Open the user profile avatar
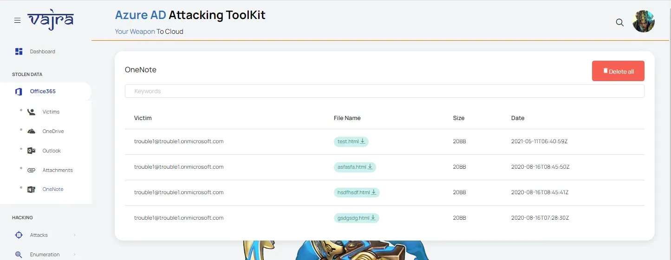Image resolution: width=671 pixels, height=260 pixels. point(644,21)
